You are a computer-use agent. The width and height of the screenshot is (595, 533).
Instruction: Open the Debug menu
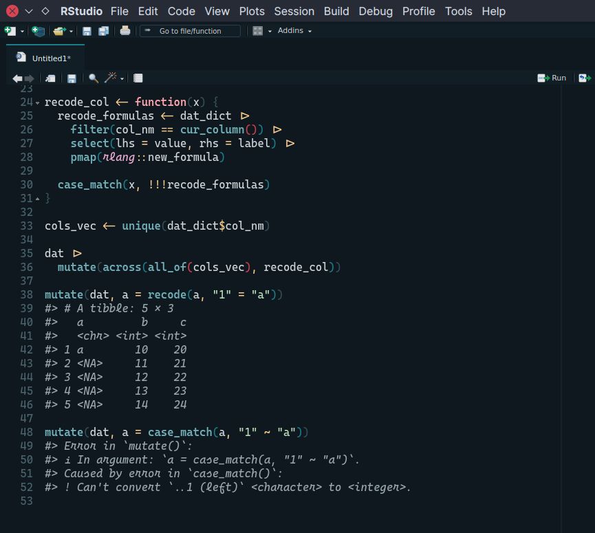[x=376, y=12]
